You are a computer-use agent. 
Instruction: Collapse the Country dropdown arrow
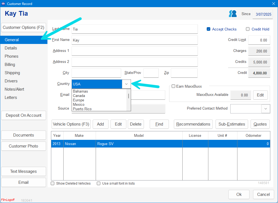tap(126, 84)
